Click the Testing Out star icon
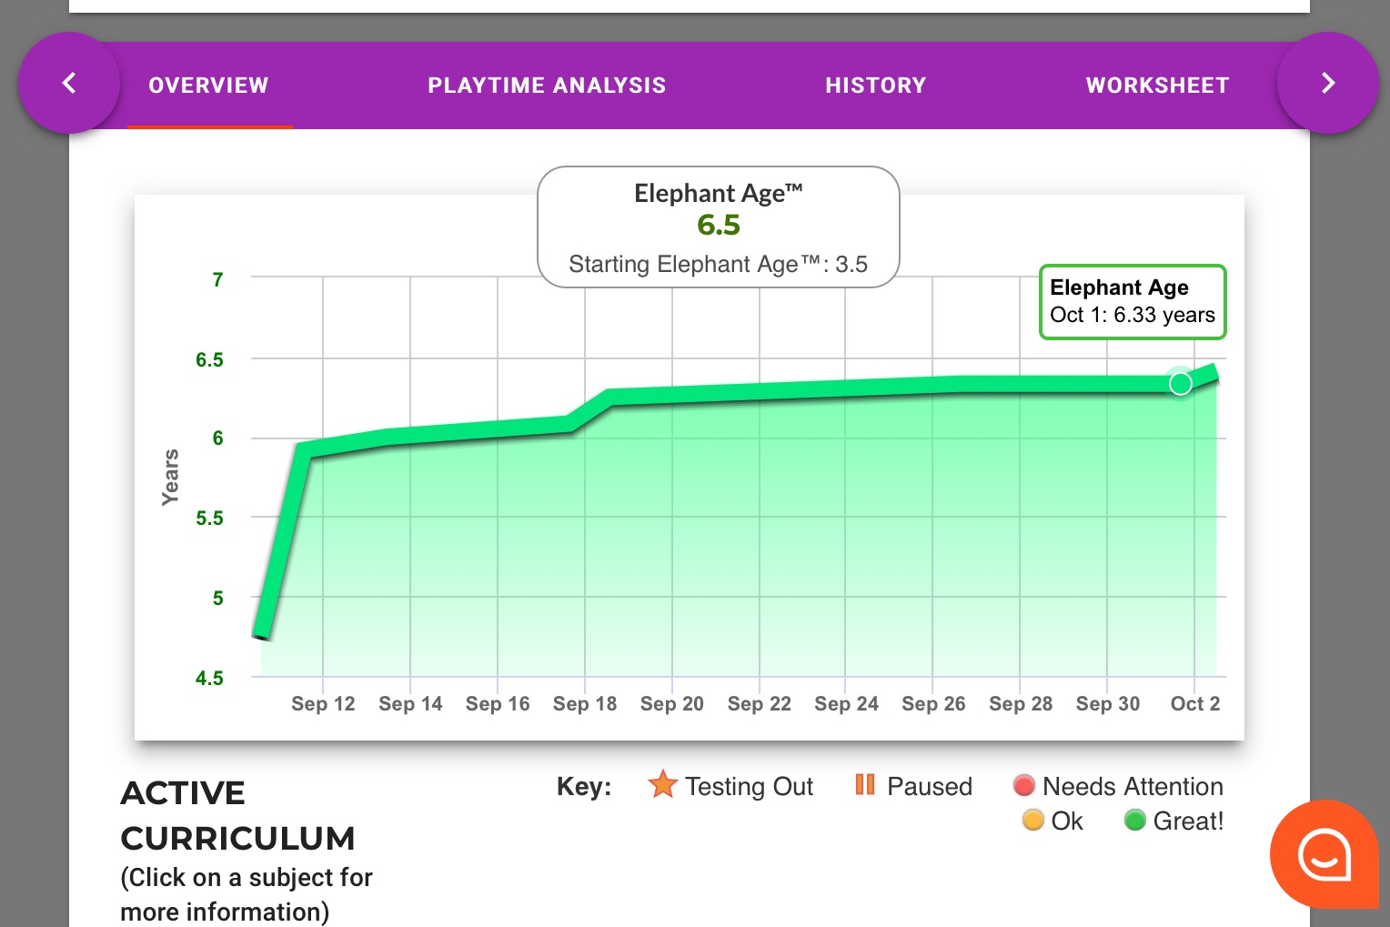 tap(662, 785)
